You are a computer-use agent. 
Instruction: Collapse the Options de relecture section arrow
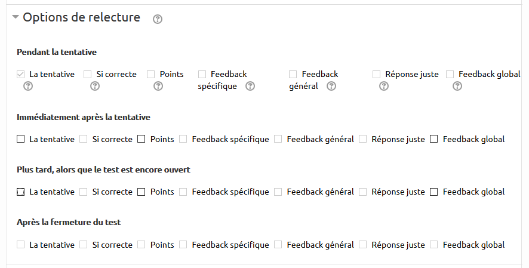click(x=16, y=18)
